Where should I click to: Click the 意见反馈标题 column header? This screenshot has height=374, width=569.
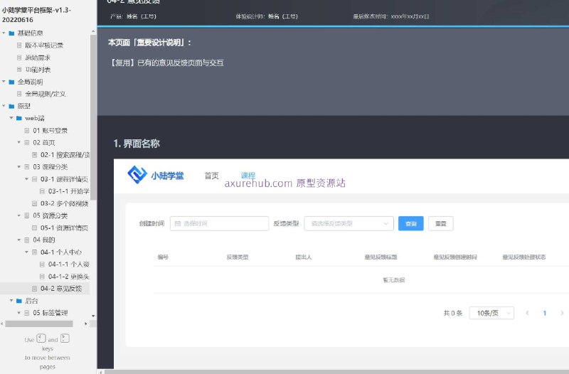(x=381, y=257)
